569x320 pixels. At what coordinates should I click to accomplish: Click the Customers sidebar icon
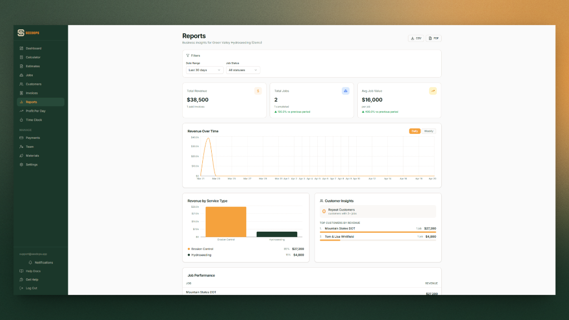pyautogui.click(x=22, y=84)
